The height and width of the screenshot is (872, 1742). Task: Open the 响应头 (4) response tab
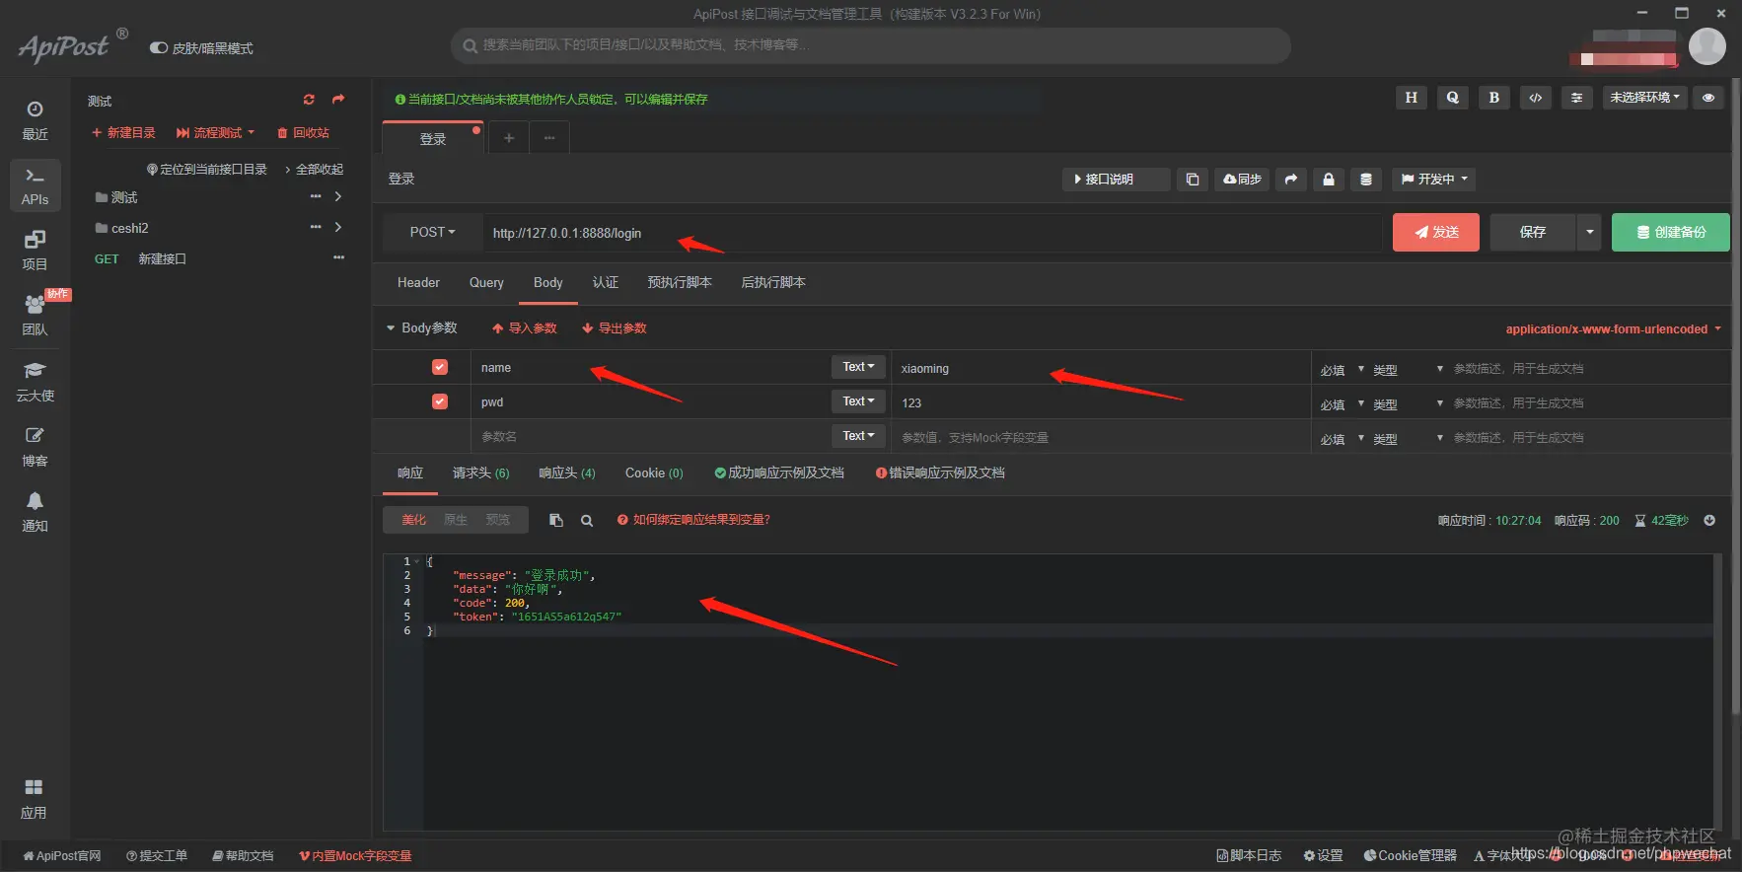(x=567, y=473)
